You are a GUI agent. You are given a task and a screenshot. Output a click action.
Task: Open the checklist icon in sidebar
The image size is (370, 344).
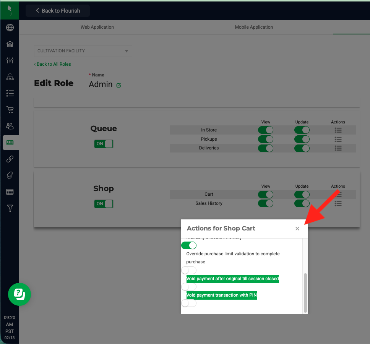tap(10, 93)
